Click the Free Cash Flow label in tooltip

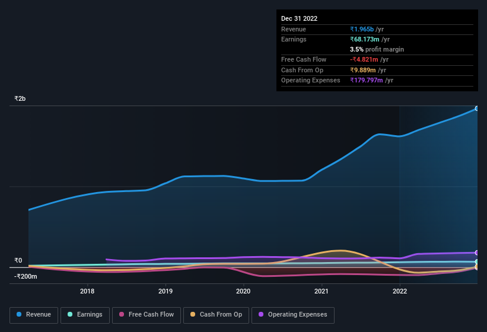click(304, 59)
